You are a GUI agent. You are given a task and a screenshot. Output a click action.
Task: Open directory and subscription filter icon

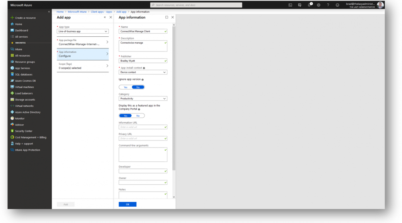pos(300,5)
